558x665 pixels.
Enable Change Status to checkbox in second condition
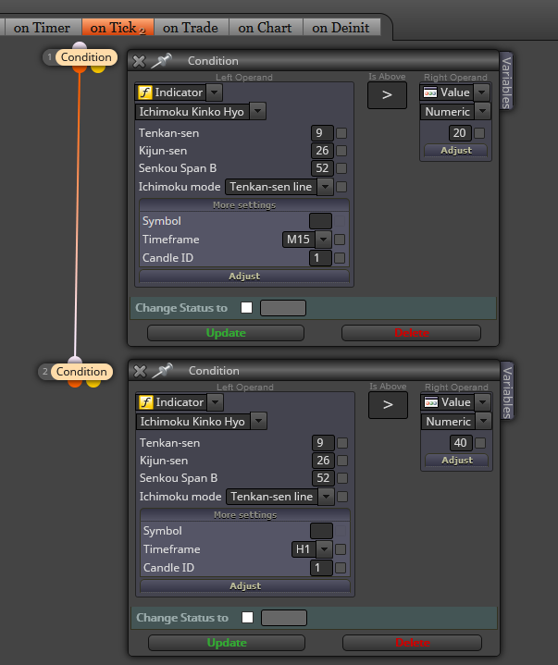tap(247, 617)
